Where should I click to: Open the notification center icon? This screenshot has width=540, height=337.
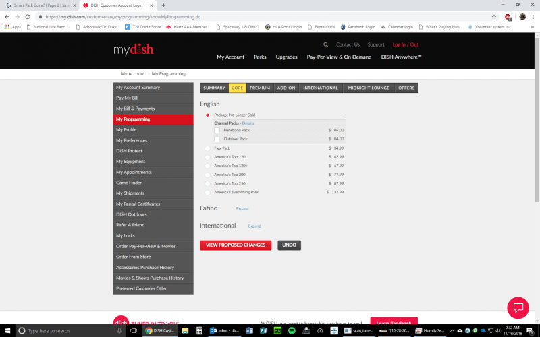pyautogui.click(x=530, y=330)
